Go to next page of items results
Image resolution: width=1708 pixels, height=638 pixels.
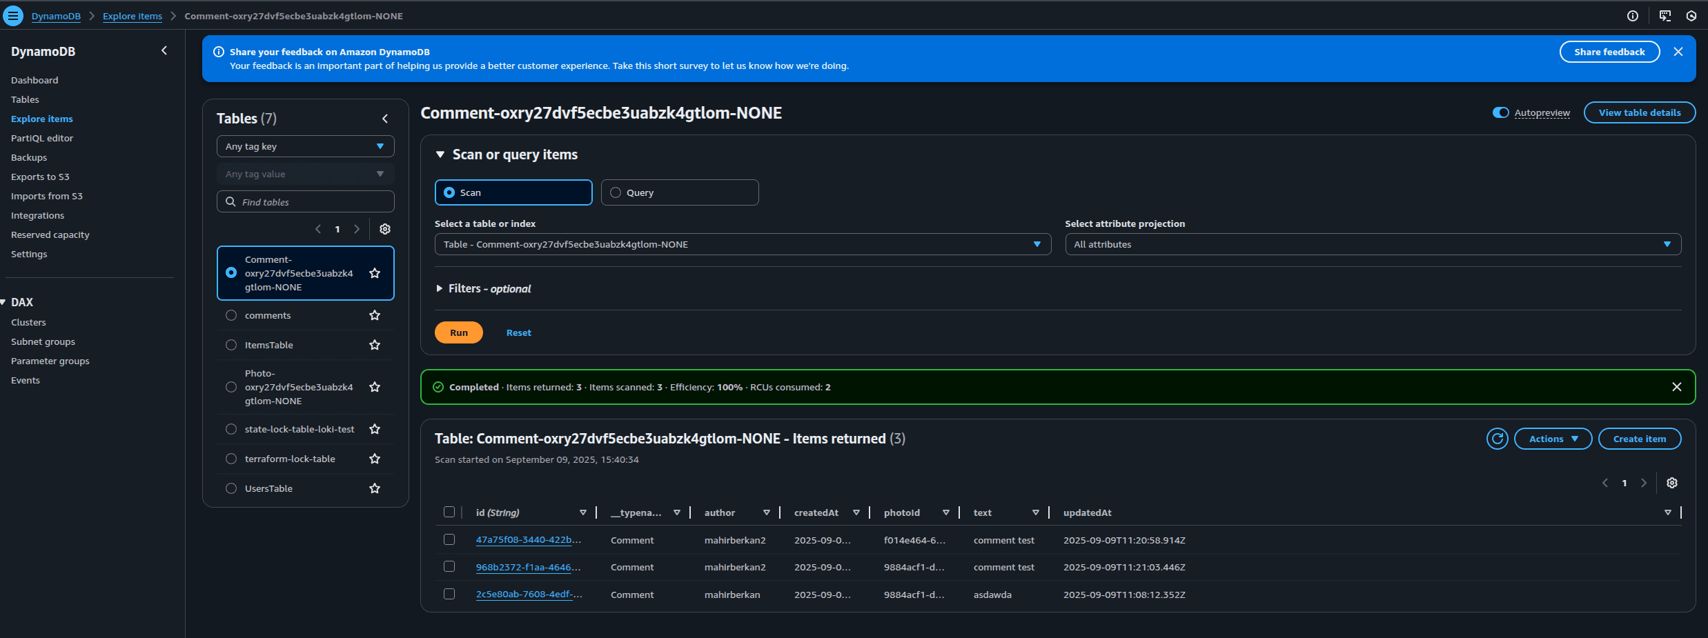tap(1644, 483)
